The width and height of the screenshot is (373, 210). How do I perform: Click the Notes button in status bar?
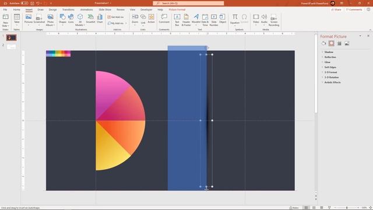[x=294, y=208]
